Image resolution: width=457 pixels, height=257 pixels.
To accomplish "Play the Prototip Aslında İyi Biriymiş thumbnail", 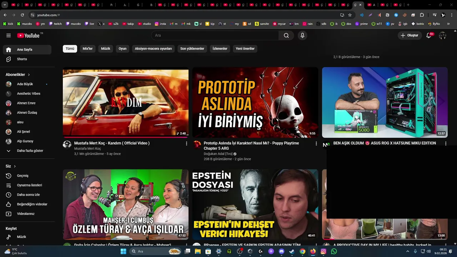I will click(255, 102).
